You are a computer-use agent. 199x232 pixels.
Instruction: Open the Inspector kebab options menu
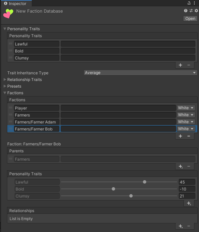tap(195, 3)
